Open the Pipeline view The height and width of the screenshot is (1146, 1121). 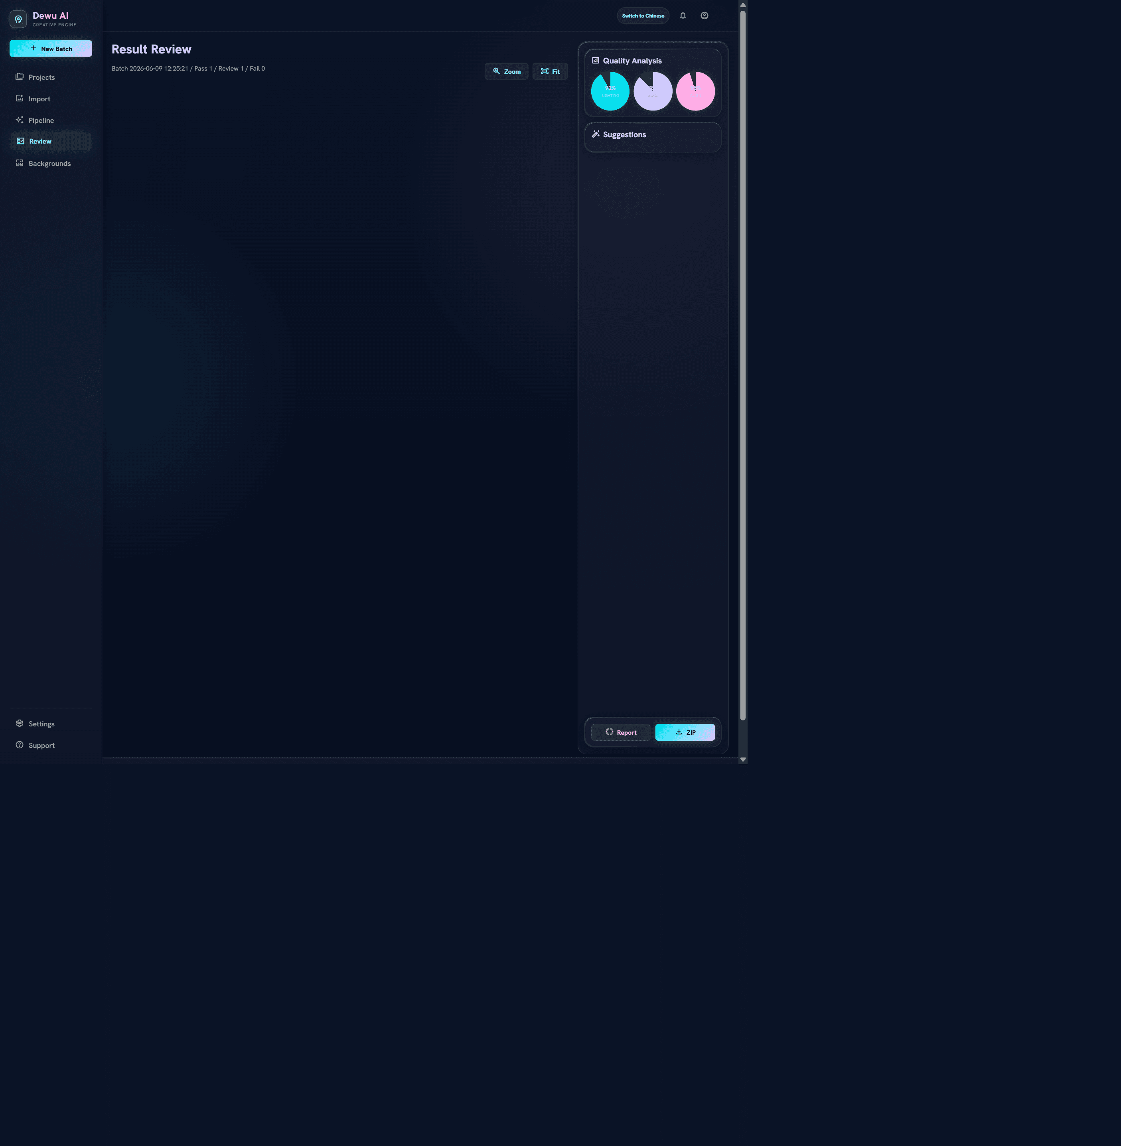coord(51,120)
